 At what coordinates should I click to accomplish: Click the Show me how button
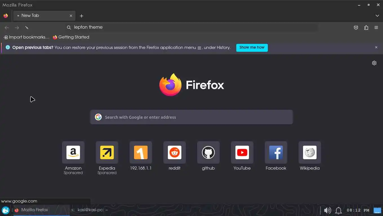(252, 48)
